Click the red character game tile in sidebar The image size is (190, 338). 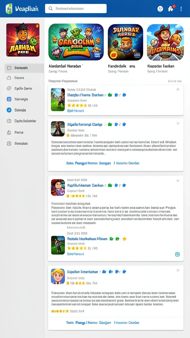pyautogui.click(x=23, y=40)
